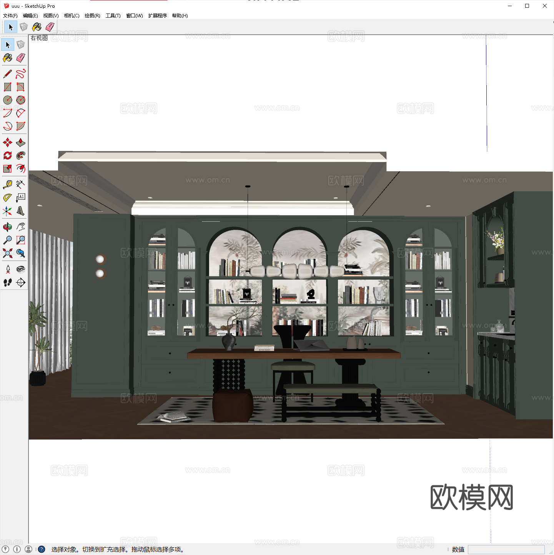The width and height of the screenshot is (554, 555).
Task: Pick the Paint Bucket in the left palette
Action: point(8,58)
